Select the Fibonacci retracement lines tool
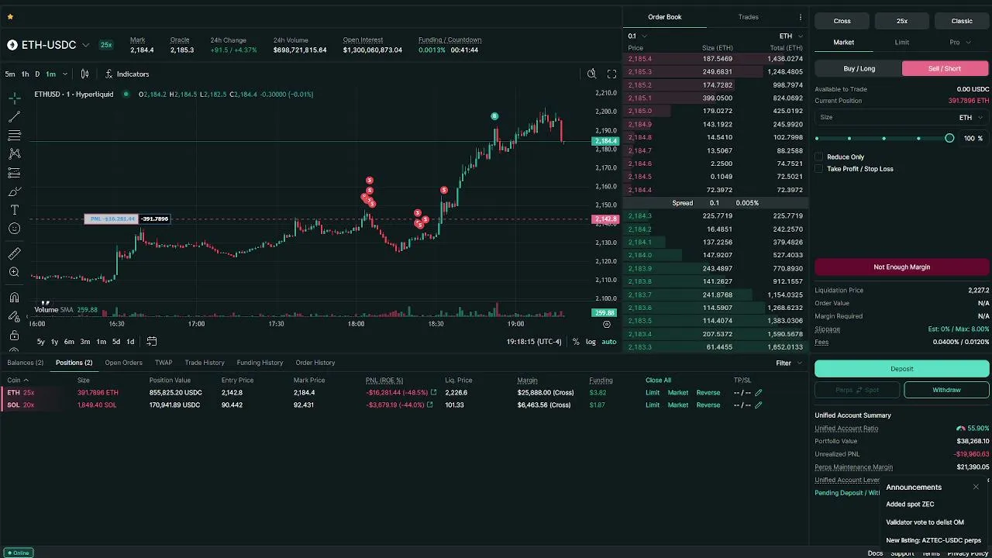The width and height of the screenshot is (992, 558). (14, 136)
